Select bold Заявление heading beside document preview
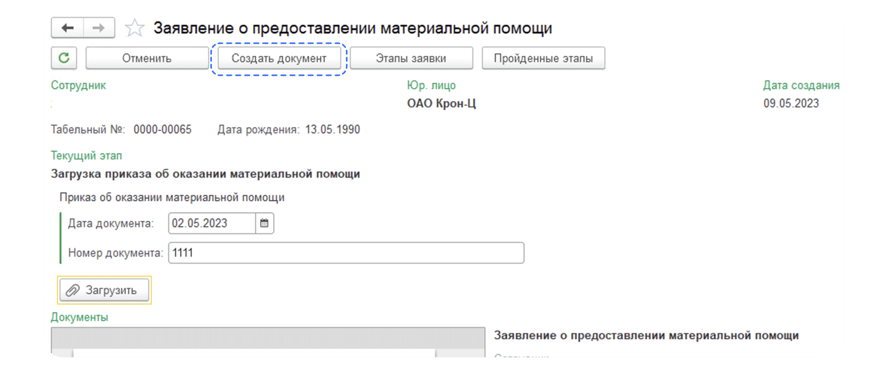Screen dimensions: 889x372 [x=646, y=335]
